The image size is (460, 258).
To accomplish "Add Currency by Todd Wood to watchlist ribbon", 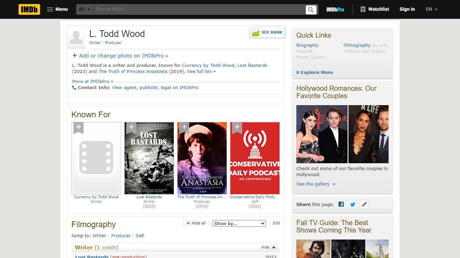I will (x=78, y=128).
